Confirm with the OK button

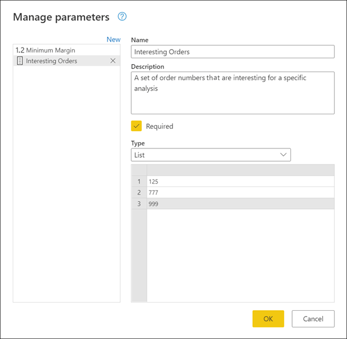pyautogui.click(x=268, y=319)
